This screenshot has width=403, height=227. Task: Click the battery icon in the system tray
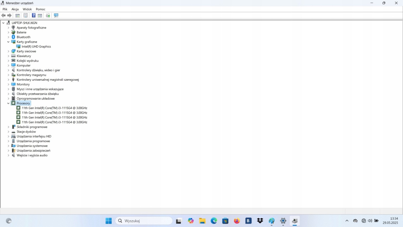coord(376,221)
